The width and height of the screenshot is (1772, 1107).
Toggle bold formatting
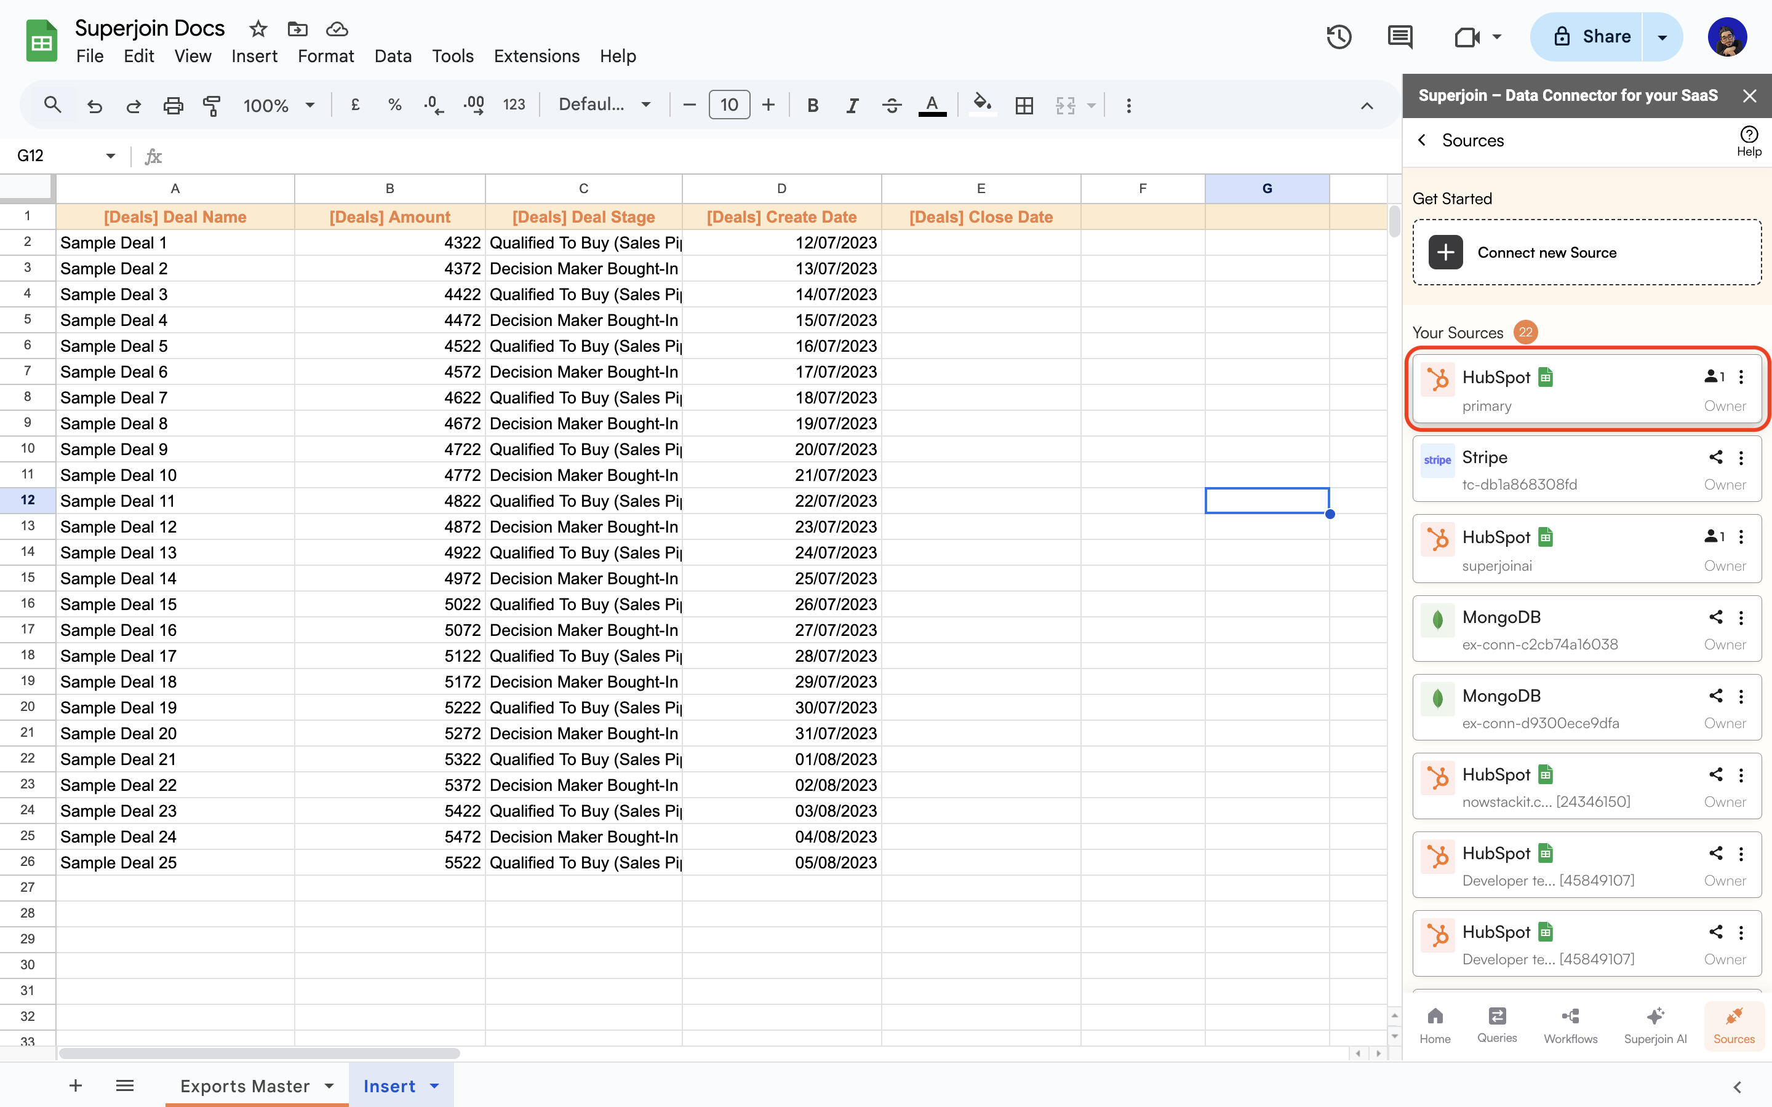[x=812, y=105]
